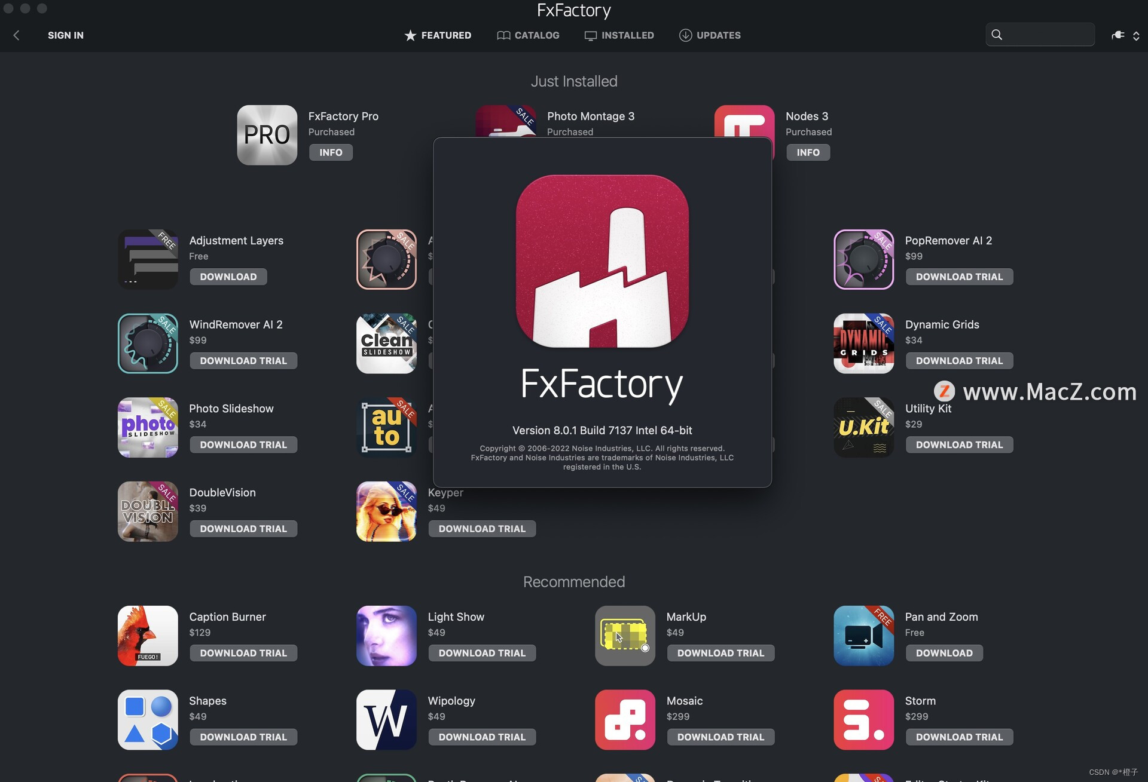Viewport: 1148px width, 782px height.
Task: Download trial of DoubleVision
Action: tap(243, 529)
